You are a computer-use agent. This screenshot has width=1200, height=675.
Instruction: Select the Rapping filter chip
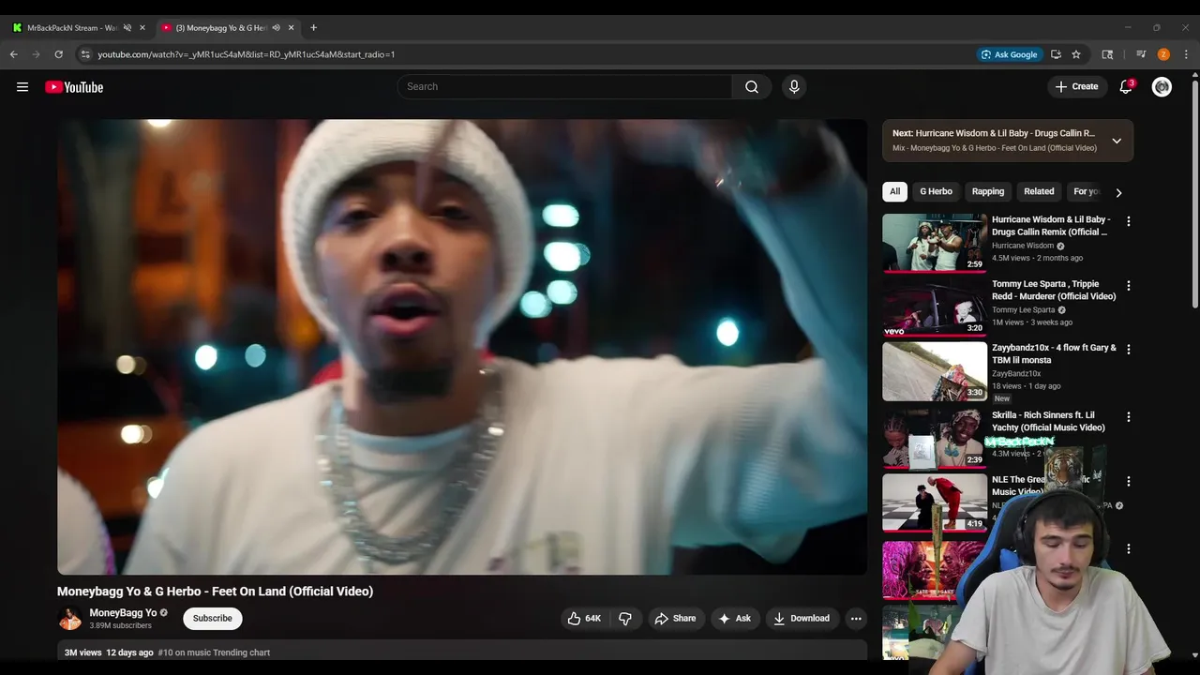click(988, 191)
